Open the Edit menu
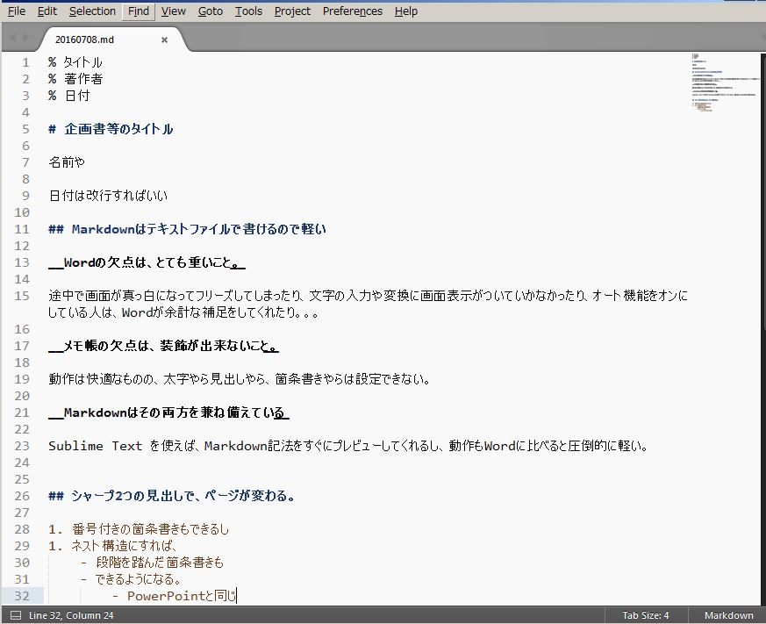 point(47,11)
